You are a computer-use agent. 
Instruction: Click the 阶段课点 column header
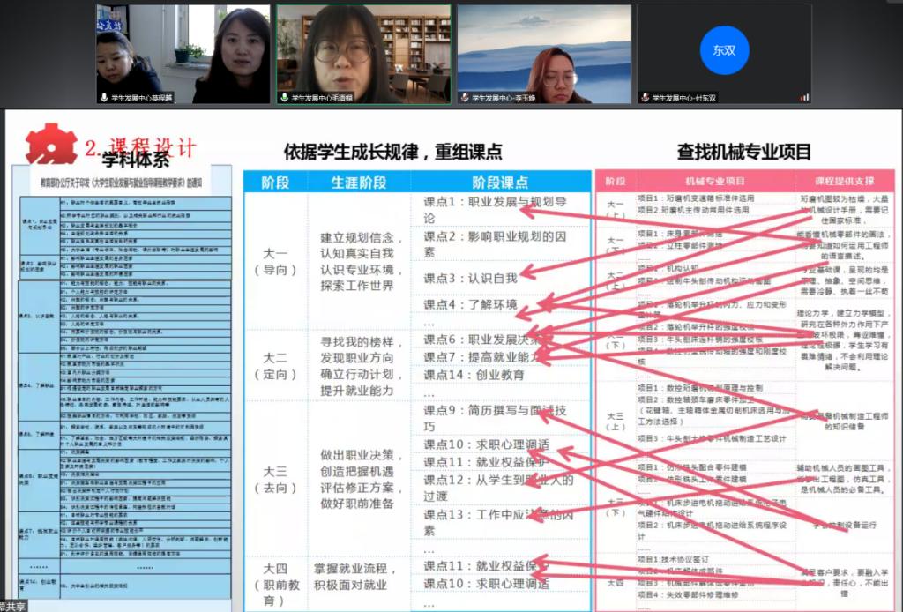coord(500,183)
